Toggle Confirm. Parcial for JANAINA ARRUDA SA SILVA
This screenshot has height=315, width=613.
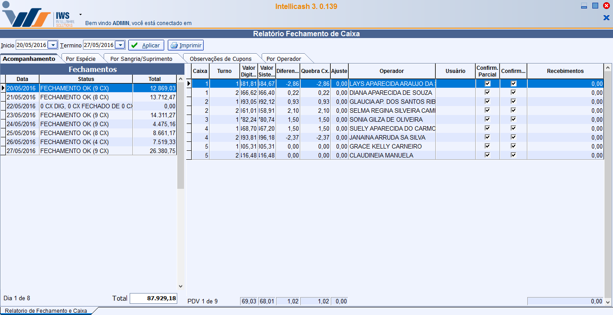coord(487,137)
